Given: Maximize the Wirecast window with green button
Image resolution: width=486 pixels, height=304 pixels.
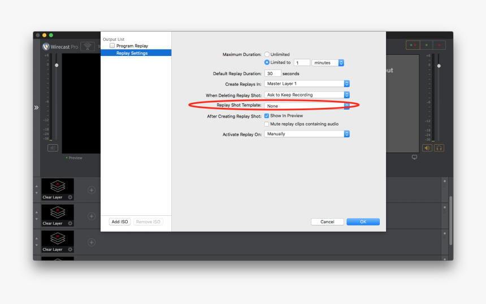Looking at the screenshot, I should point(51,35).
